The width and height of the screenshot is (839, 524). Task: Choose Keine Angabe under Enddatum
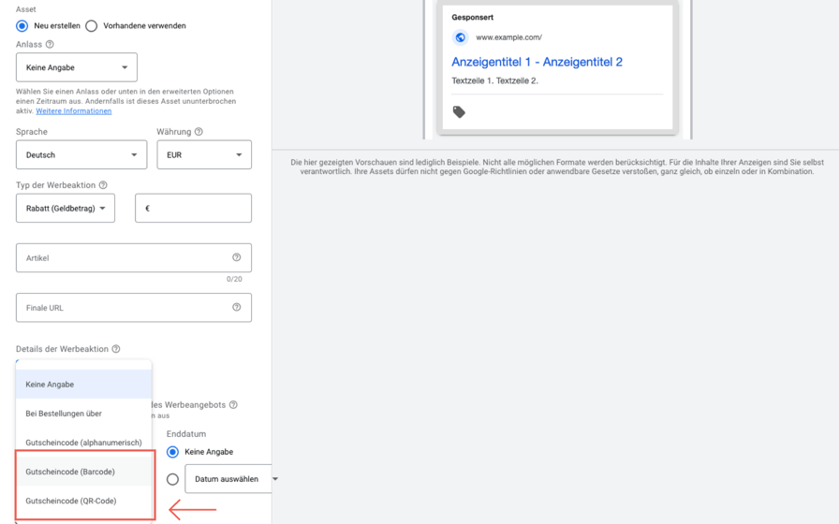click(172, 452)
